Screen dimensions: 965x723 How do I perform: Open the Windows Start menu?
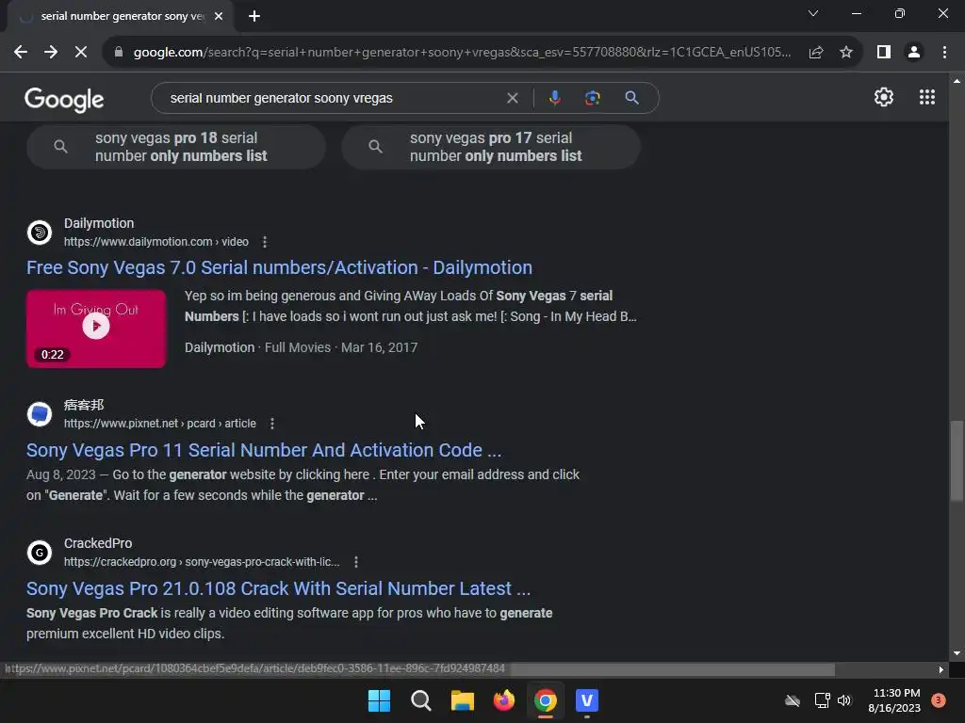point(379,700)
